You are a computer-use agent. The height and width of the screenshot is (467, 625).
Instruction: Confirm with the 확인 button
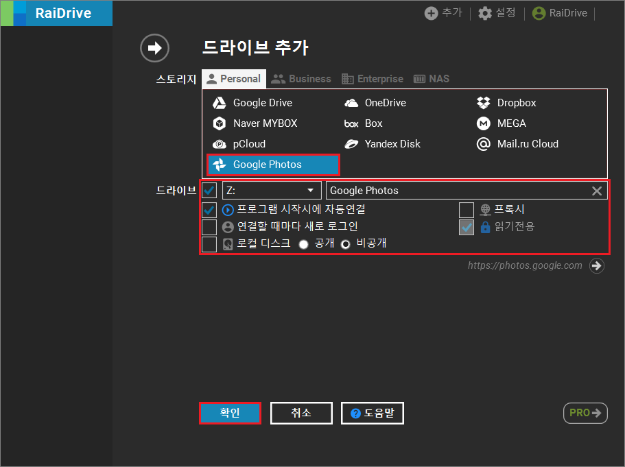[x=230, y=413]
